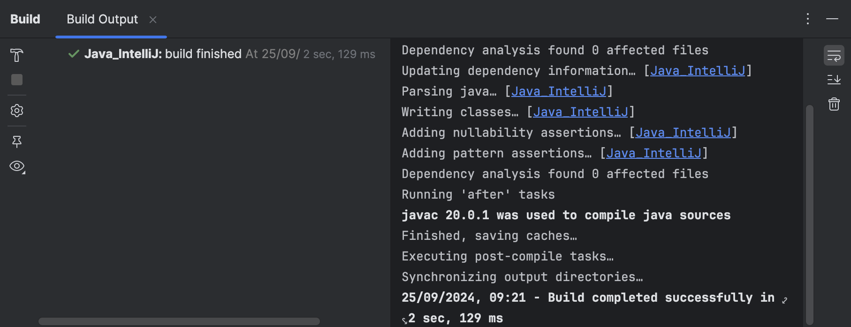Open Java_IntelliJ link on Writing classes line
This screenshot has width=851, height=327.
(x=580, y=112)
